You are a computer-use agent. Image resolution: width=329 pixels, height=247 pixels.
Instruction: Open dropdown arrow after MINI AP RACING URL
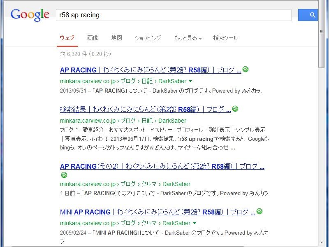pos(195,223)
